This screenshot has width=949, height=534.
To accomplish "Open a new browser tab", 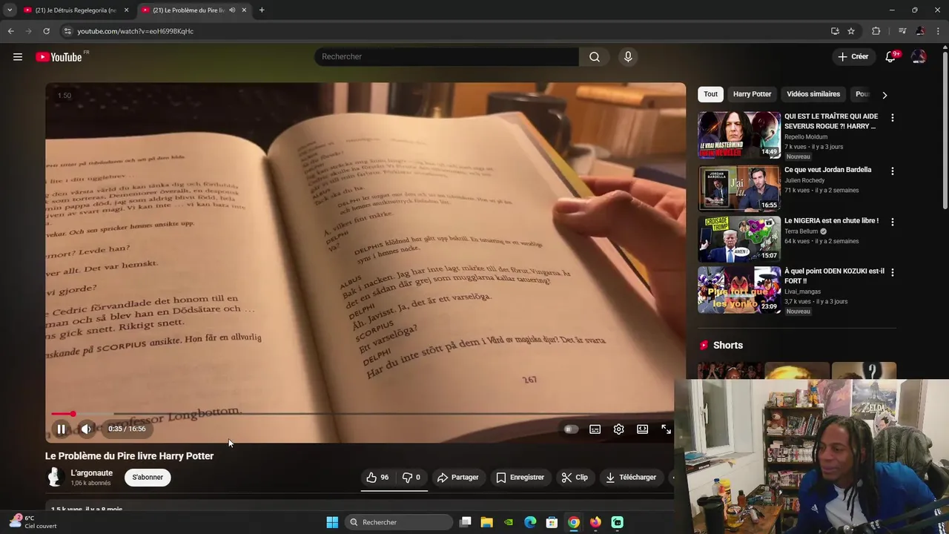I will click(x=262, y=10).
